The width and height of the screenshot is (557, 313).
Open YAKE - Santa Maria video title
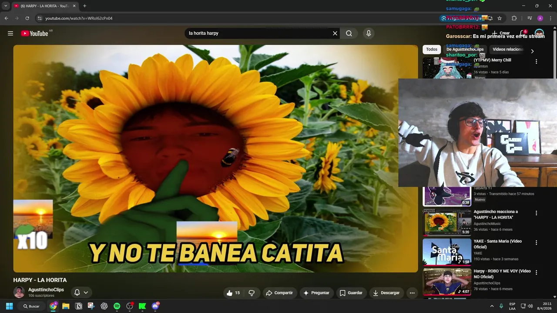pyautogui.click(x=497, y=244)
